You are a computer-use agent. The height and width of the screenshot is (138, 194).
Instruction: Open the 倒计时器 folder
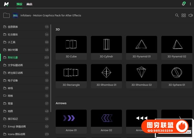pos(13,50)
